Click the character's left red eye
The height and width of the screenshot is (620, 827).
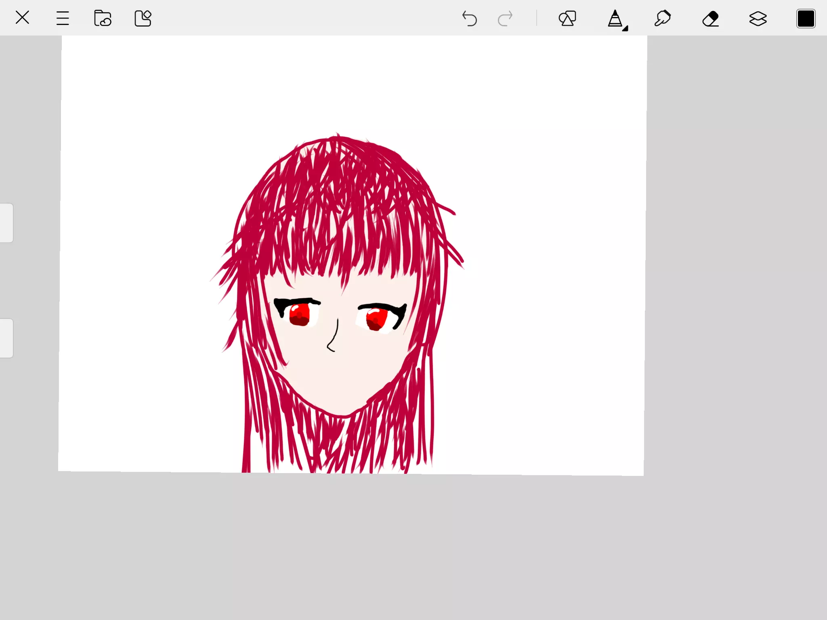pos(299,315)
